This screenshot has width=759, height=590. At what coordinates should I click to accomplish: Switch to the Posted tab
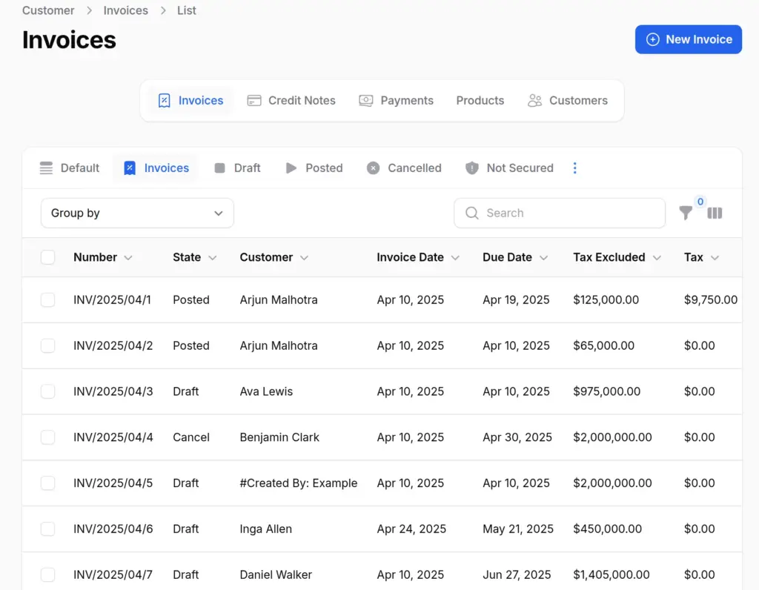[x=314, y=168]
